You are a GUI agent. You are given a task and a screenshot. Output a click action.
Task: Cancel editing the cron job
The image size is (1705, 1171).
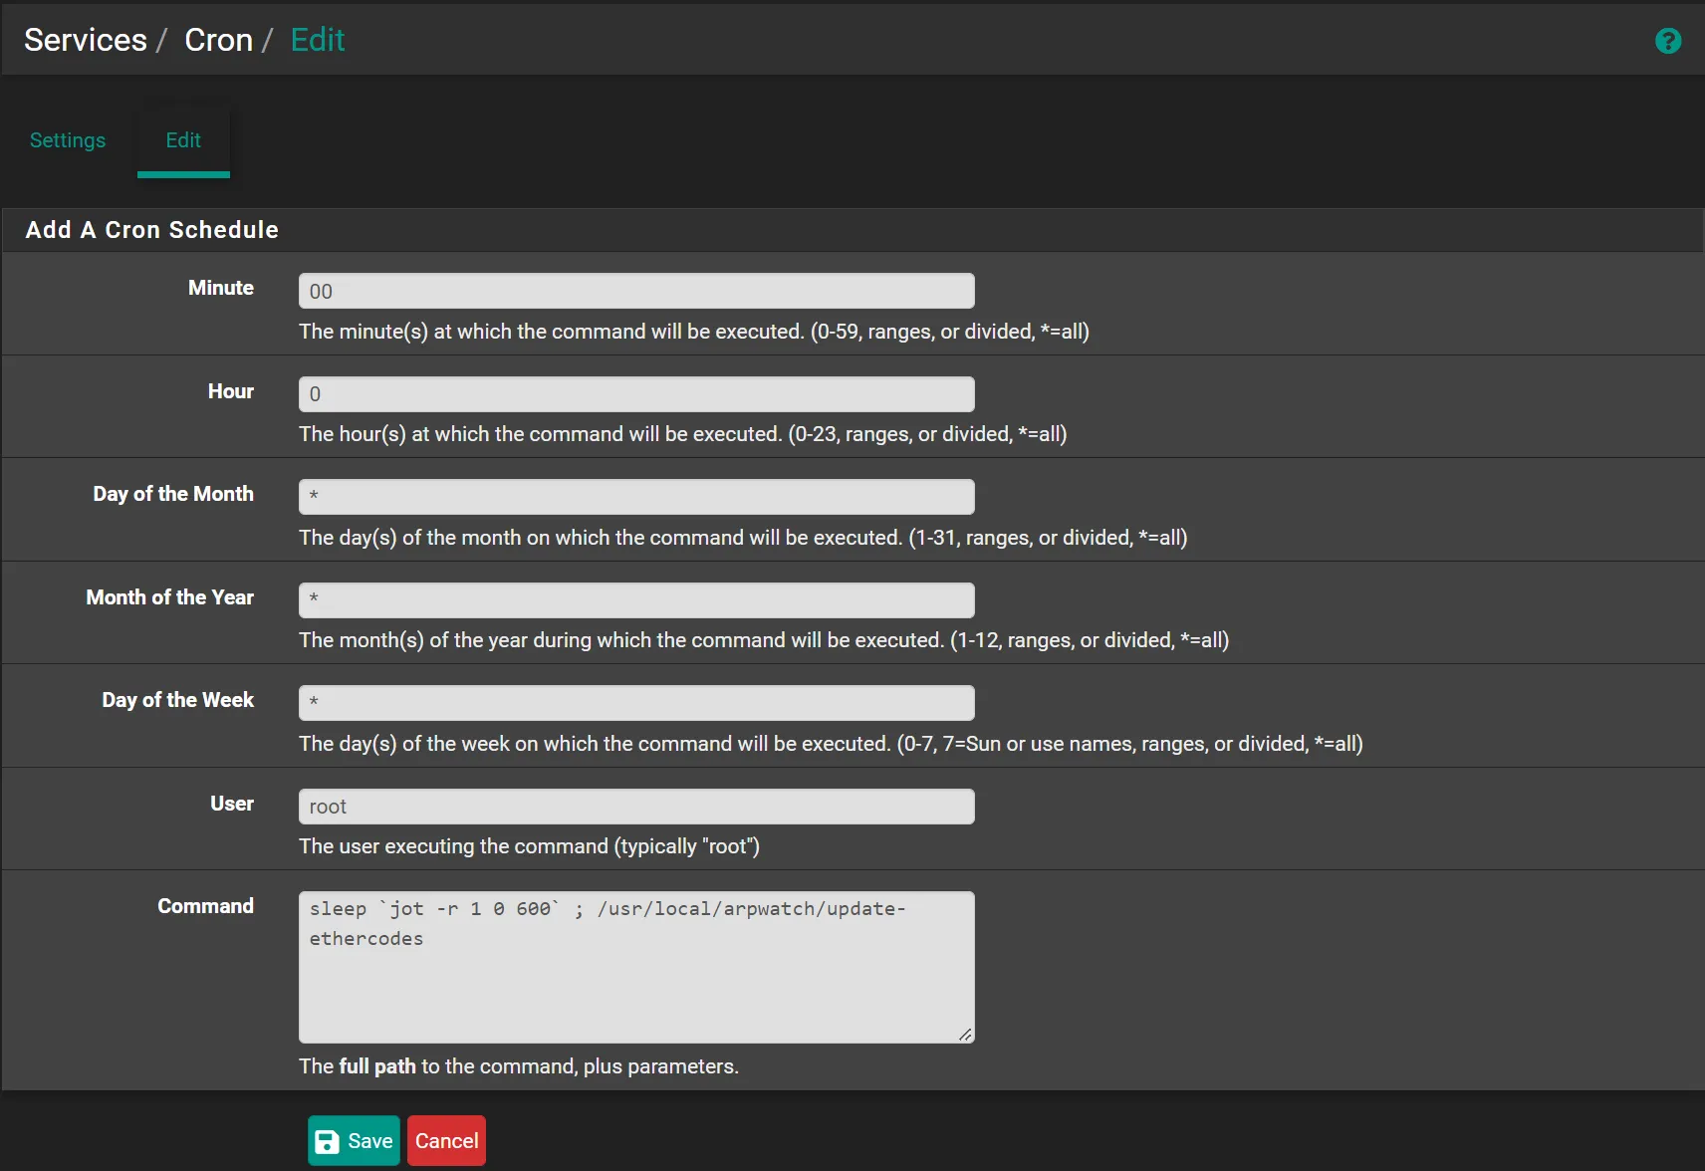[446, 1141]
